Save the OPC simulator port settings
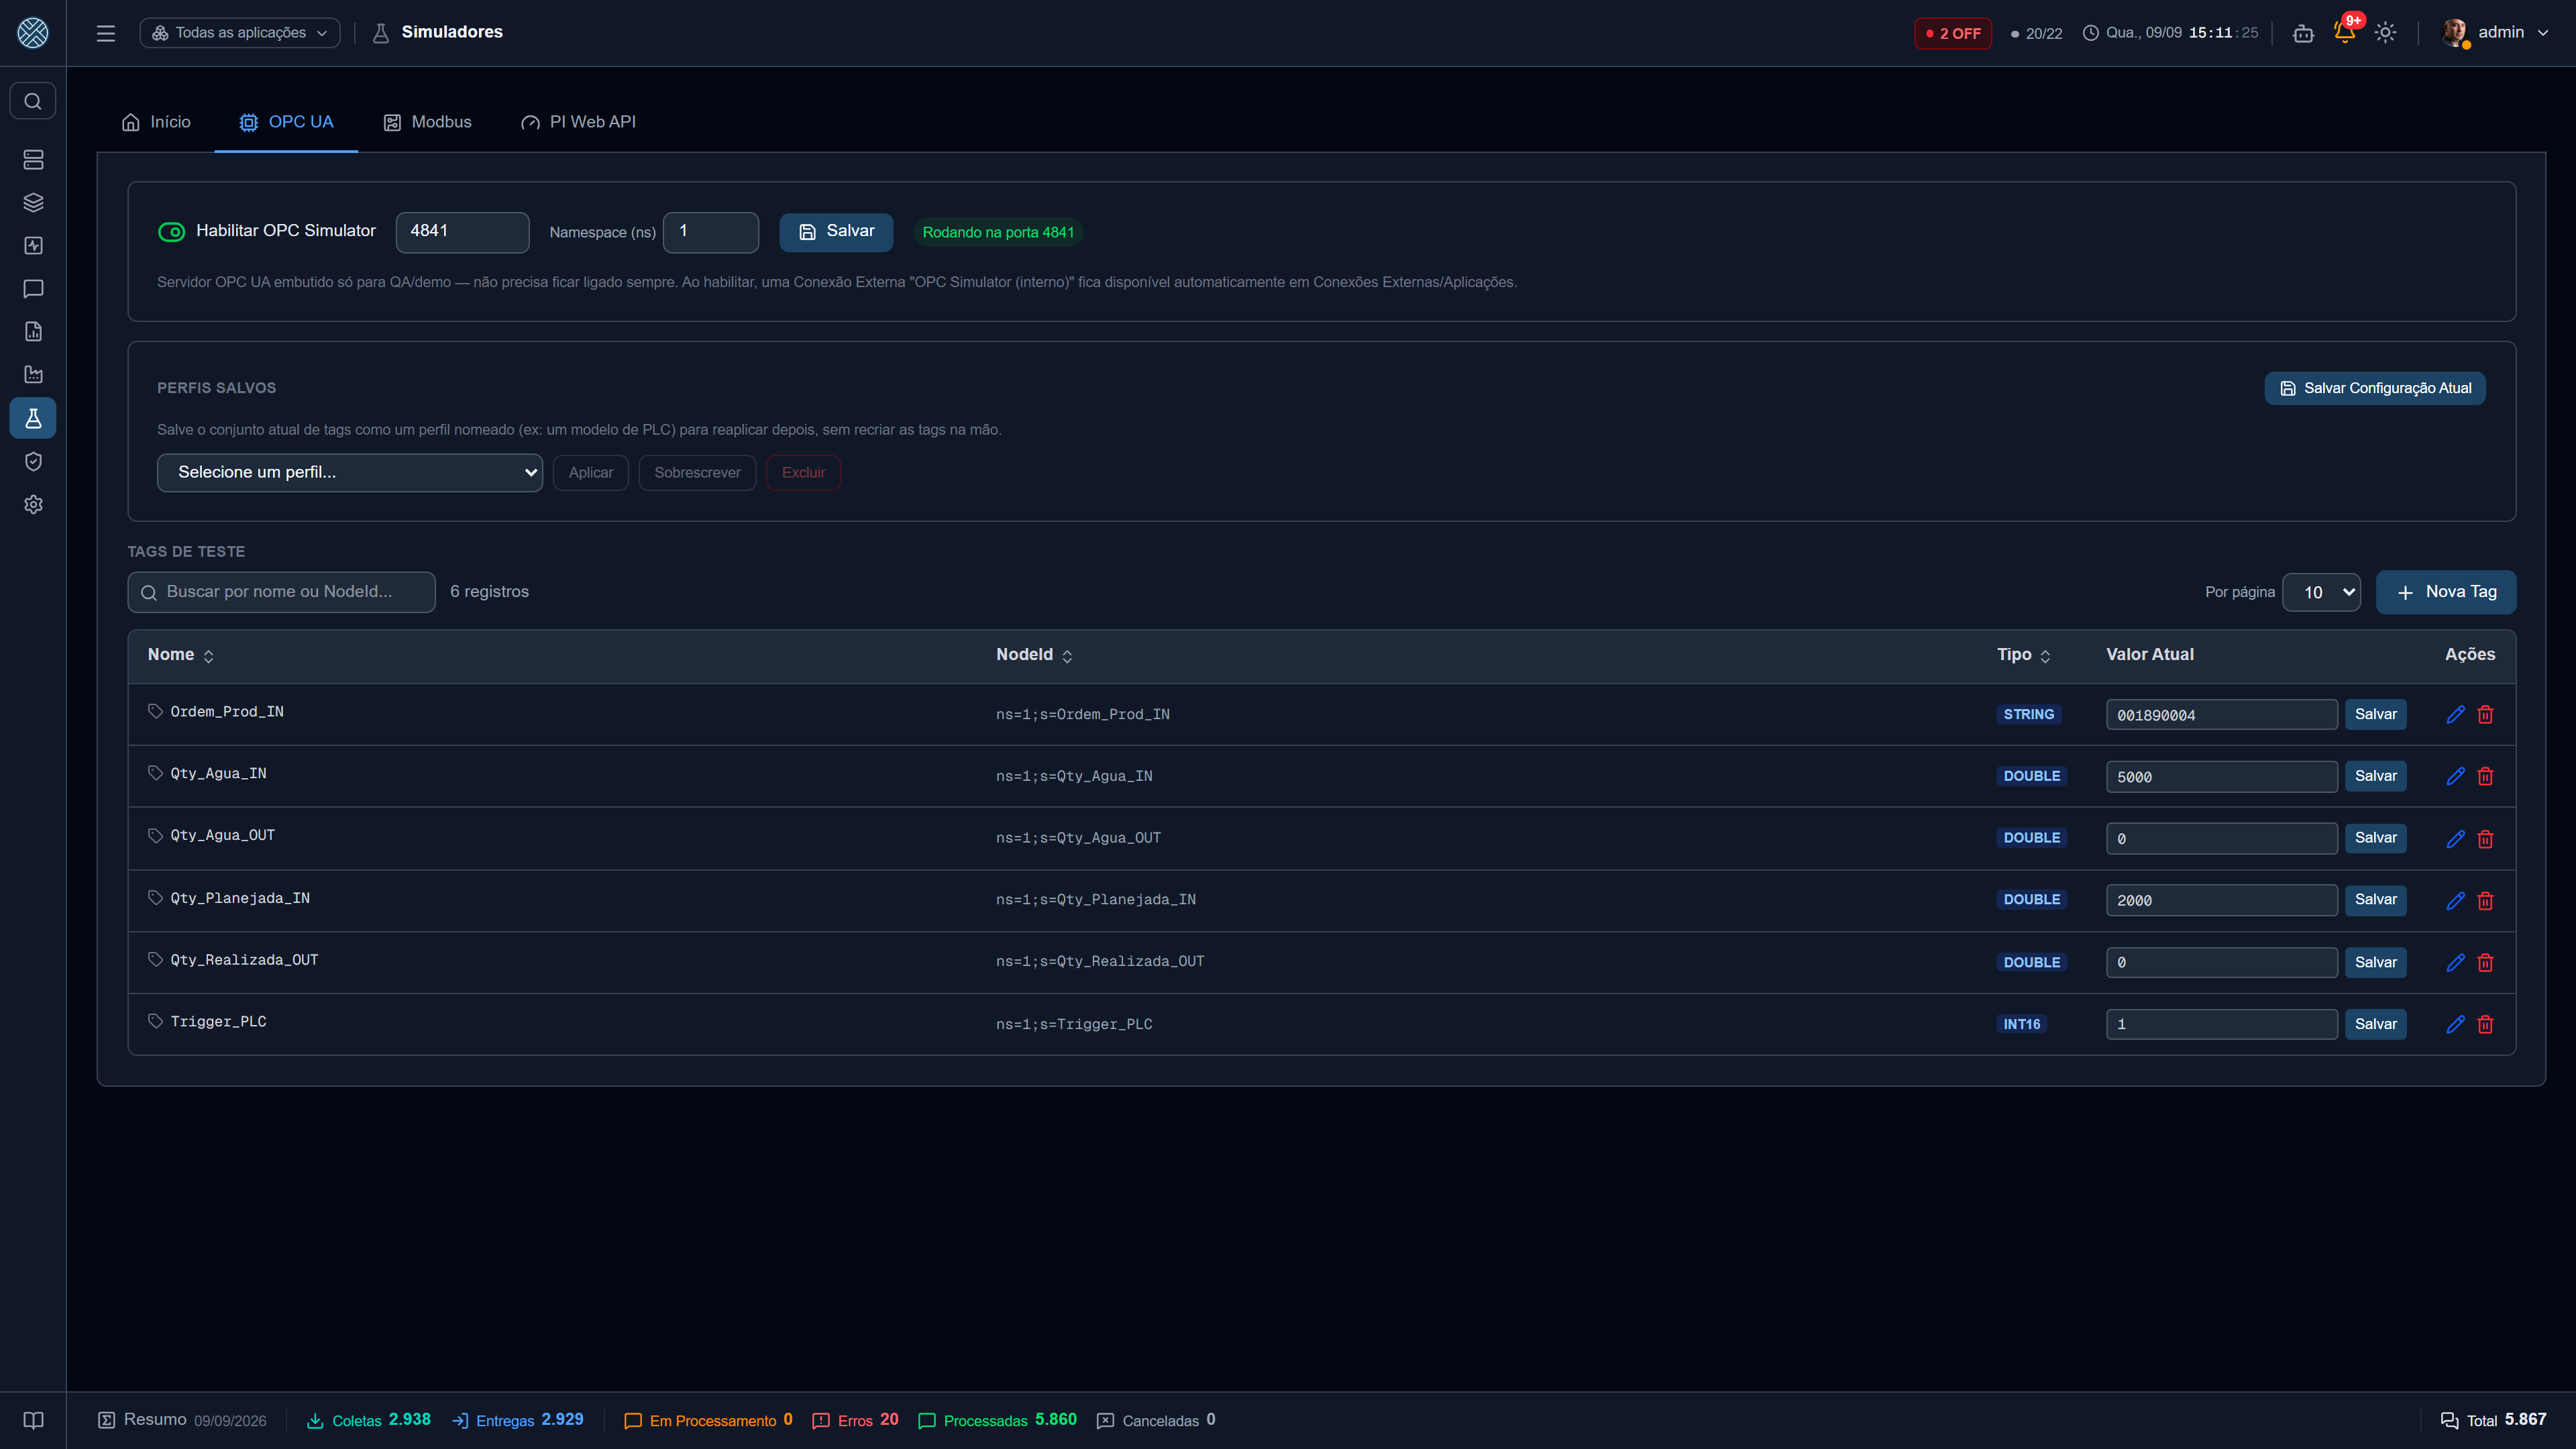 (836, 232)
